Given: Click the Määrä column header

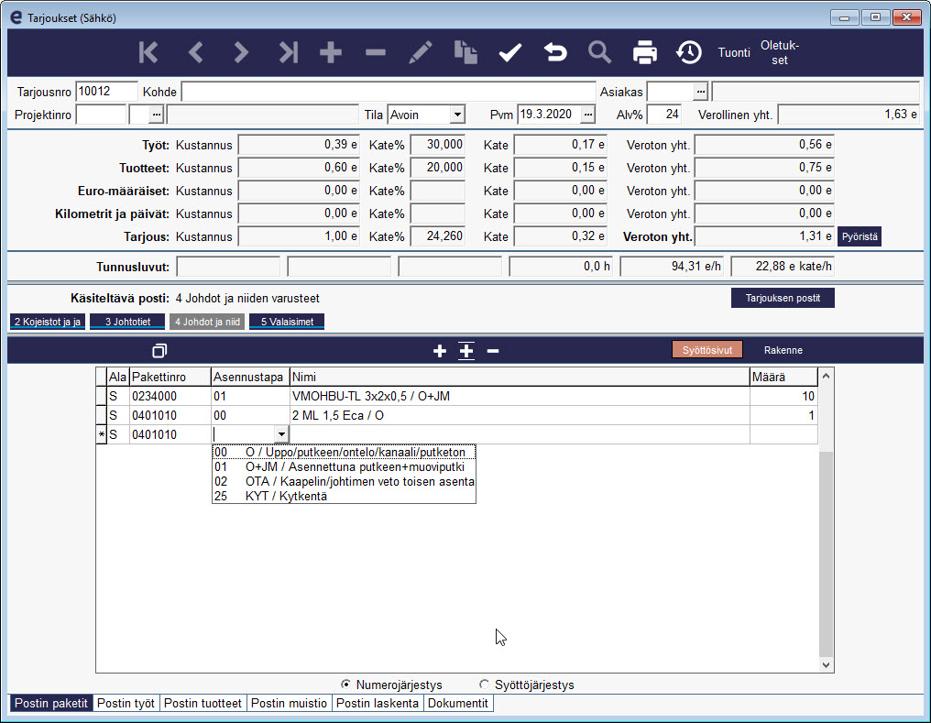Looking at the screenshot, I should click(x=783, y=377).
